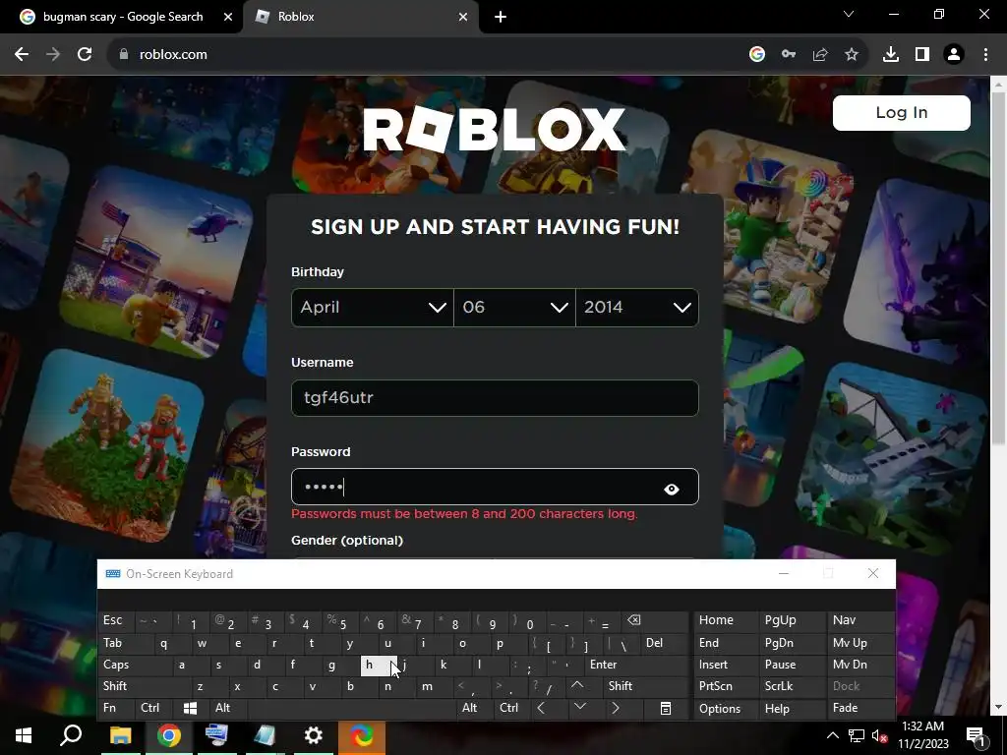Screen dimensions: 1007x755
Task: Switch to the Roblox tab
Action: tap(361, 17)
